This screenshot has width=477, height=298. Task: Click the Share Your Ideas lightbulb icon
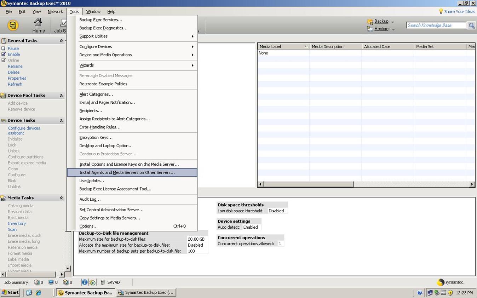coord(441,12)
